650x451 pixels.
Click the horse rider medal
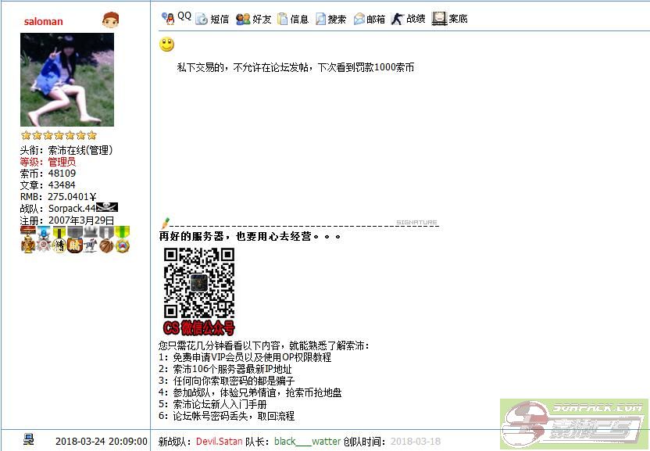click(91, 240)
